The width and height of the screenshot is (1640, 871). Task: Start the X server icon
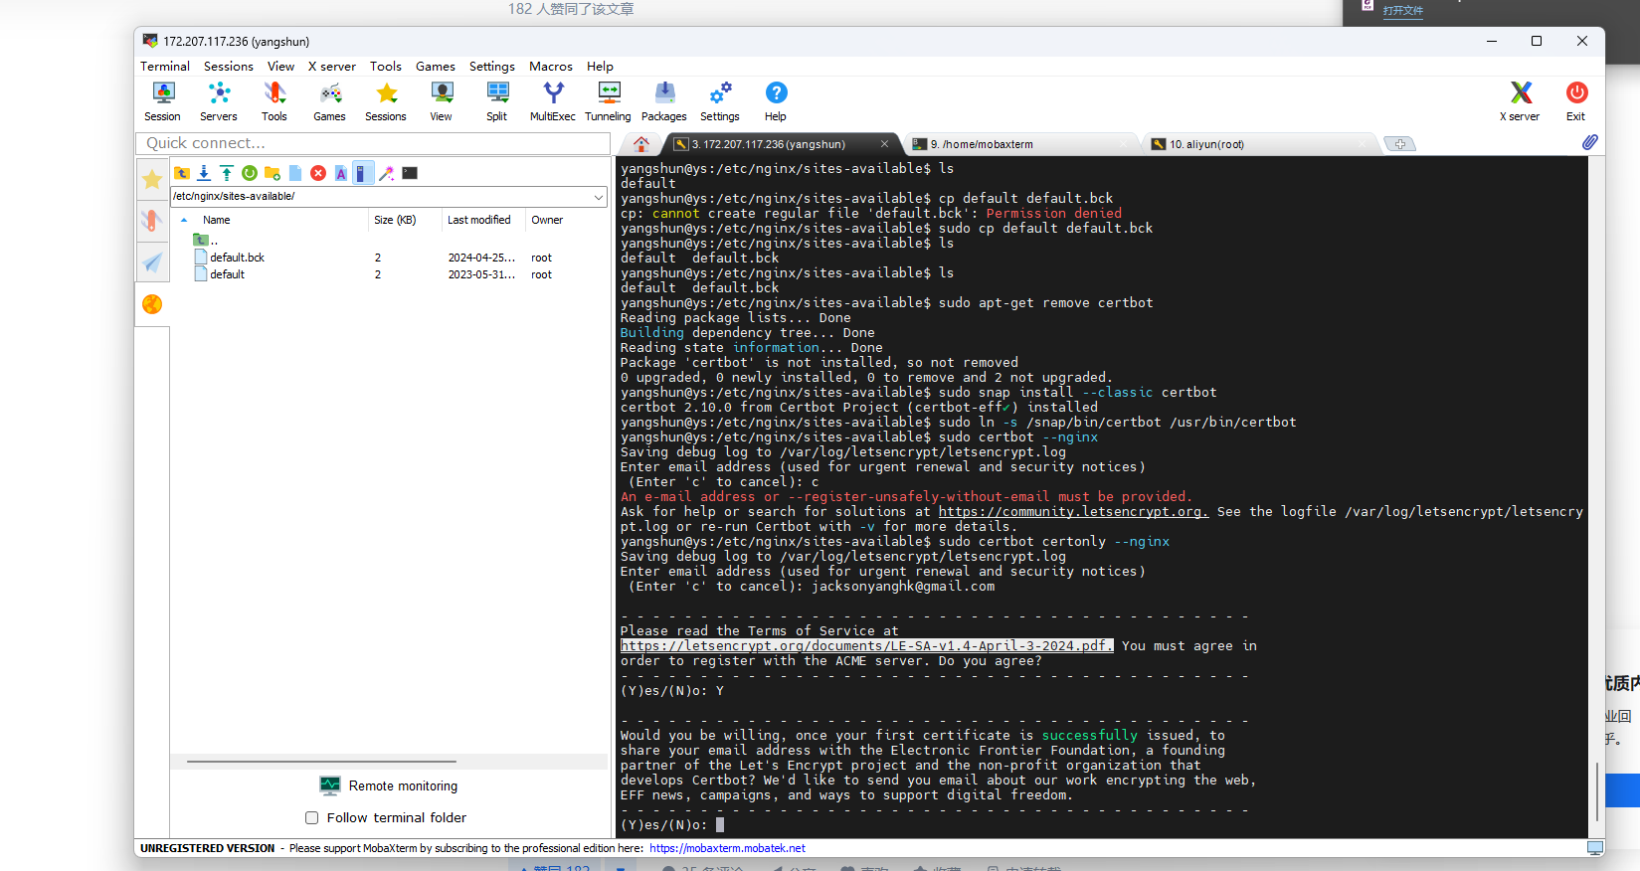(1521, 101)
